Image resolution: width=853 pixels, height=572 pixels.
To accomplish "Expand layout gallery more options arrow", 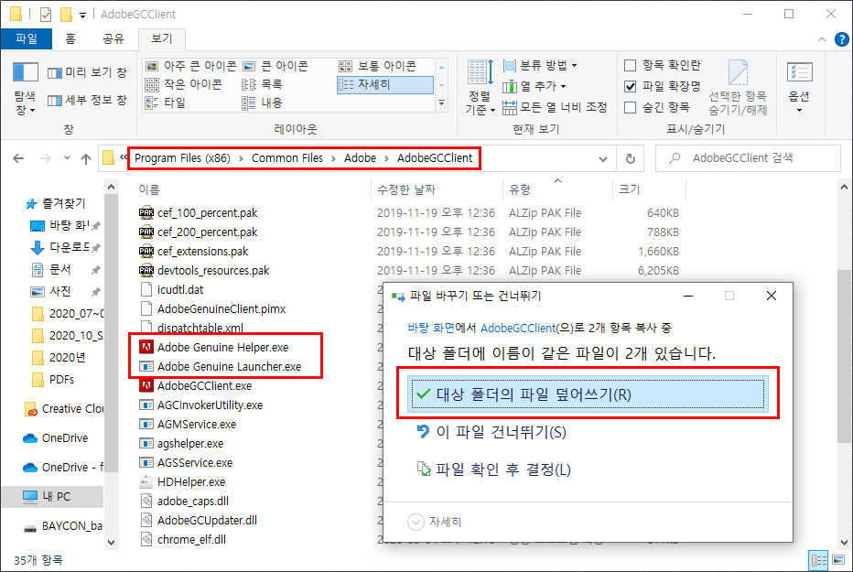I will tap(442, 103).
